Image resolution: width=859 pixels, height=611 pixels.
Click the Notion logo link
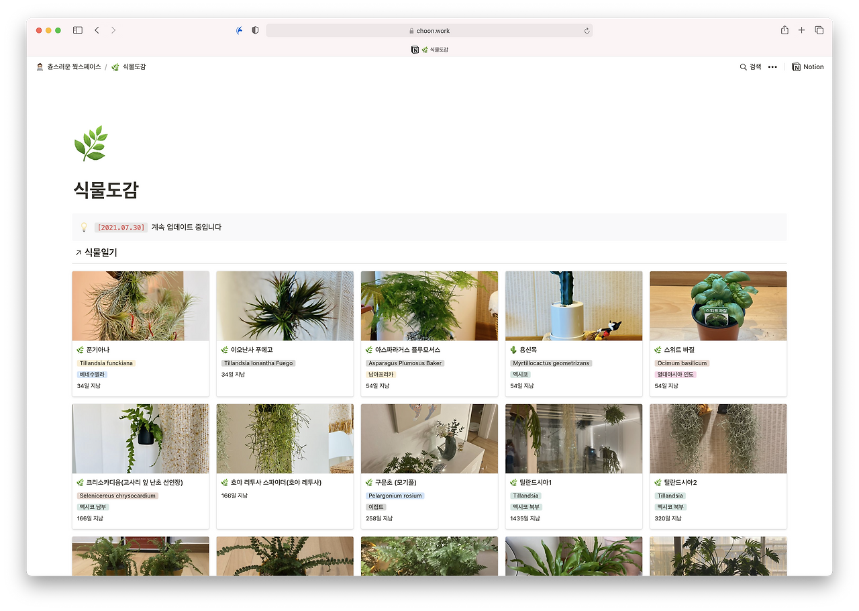(807, 67)
